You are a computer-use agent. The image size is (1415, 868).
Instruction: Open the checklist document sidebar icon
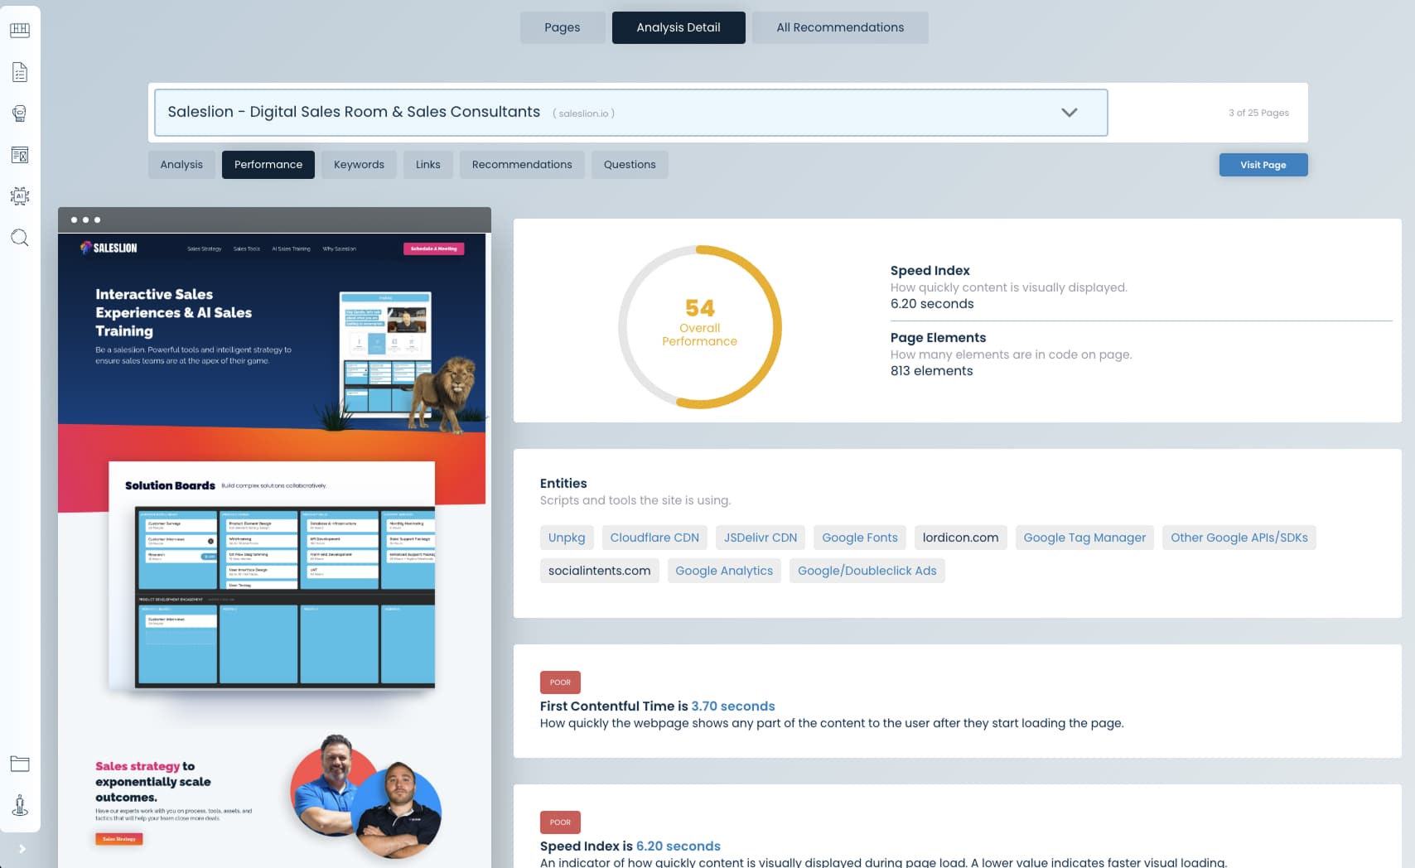[x=20, y=72]
